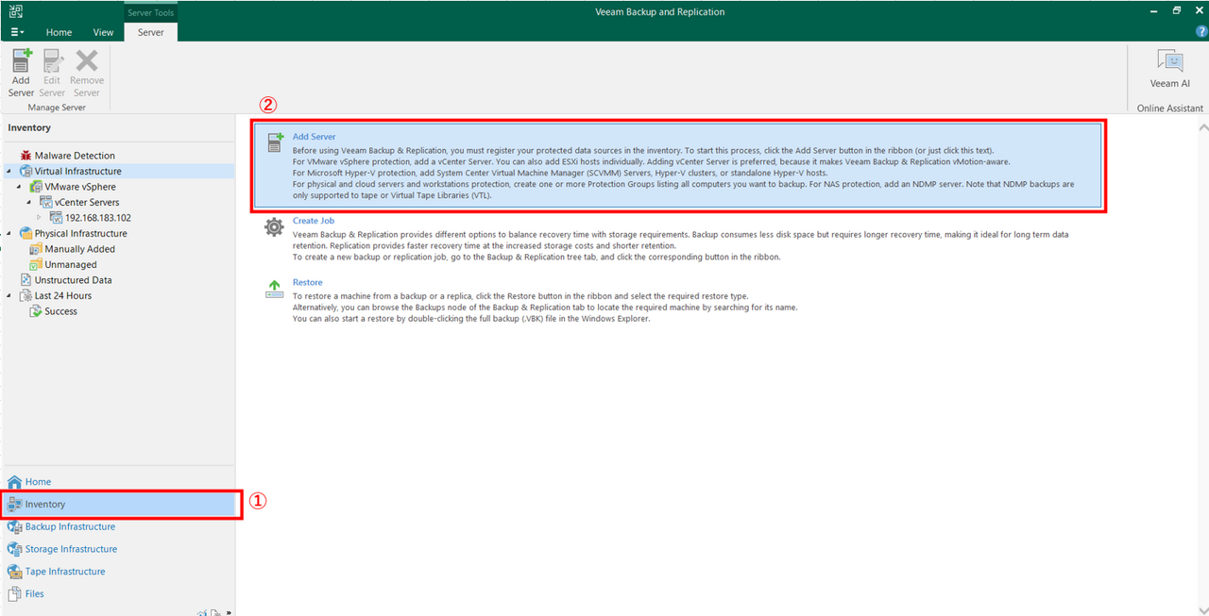1209x616 pixels.
Task: Expand navigation pane overflow chevron
Action: [x=229, y=612]
